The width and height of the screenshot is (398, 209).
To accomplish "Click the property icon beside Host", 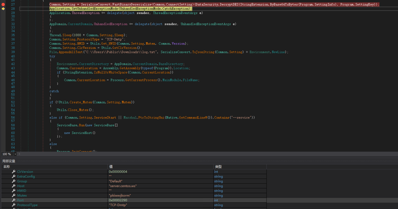I will coord(14,186).
